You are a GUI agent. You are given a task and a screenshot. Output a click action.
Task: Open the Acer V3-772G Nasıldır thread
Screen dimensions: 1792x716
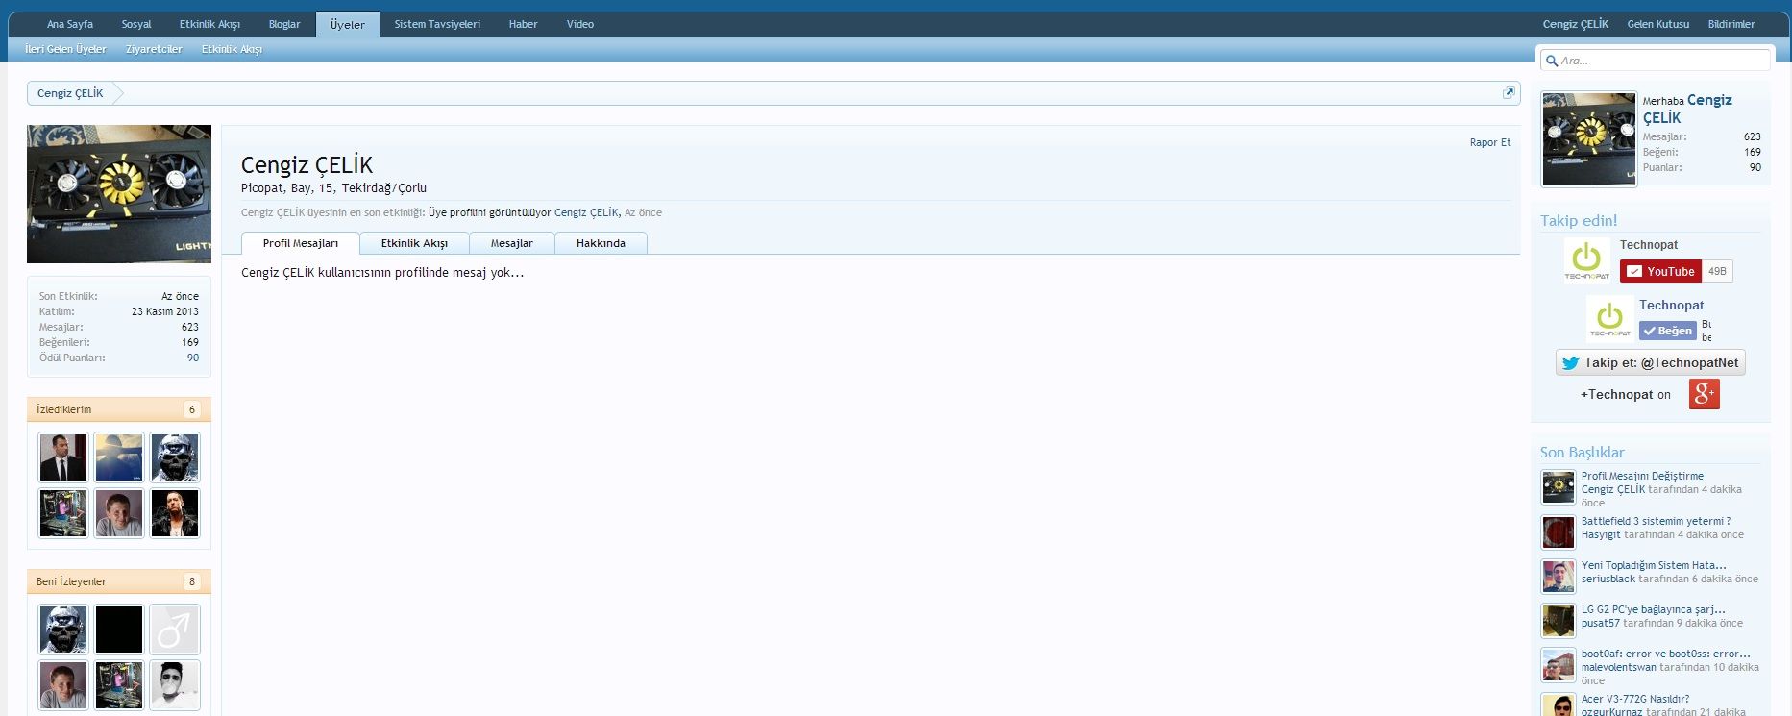(x=1635, y=699)
